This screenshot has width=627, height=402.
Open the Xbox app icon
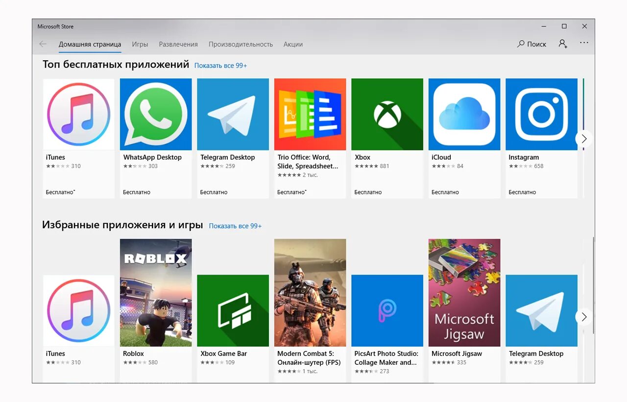click(x=387, y=114)
